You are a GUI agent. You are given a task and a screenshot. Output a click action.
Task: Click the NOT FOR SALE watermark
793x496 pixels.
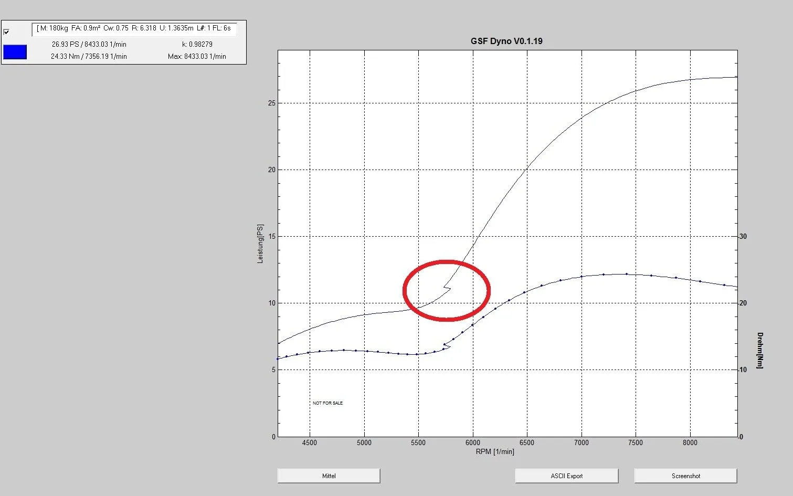(327, 403)
